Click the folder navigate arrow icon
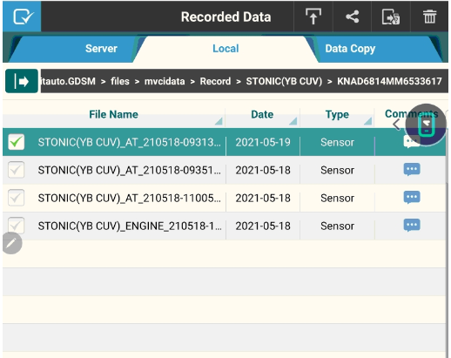 22,81
